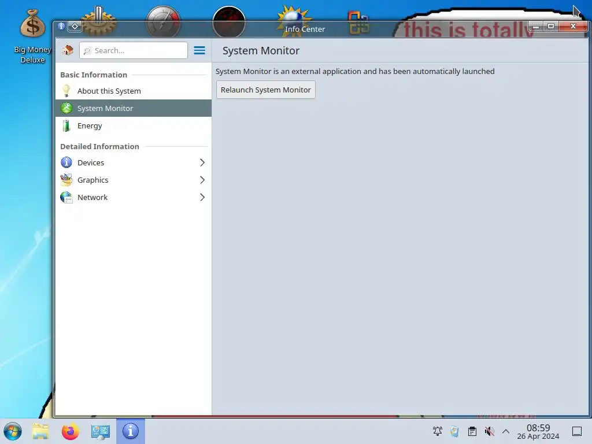592x444 pixels.
Task: Click Info Center taskbar entry
Action: tap(131, 431)
